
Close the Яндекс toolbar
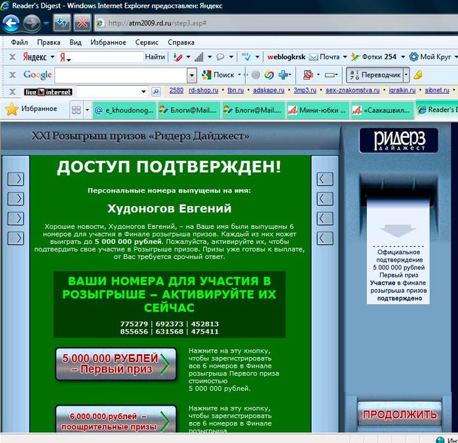coord(12,57)
